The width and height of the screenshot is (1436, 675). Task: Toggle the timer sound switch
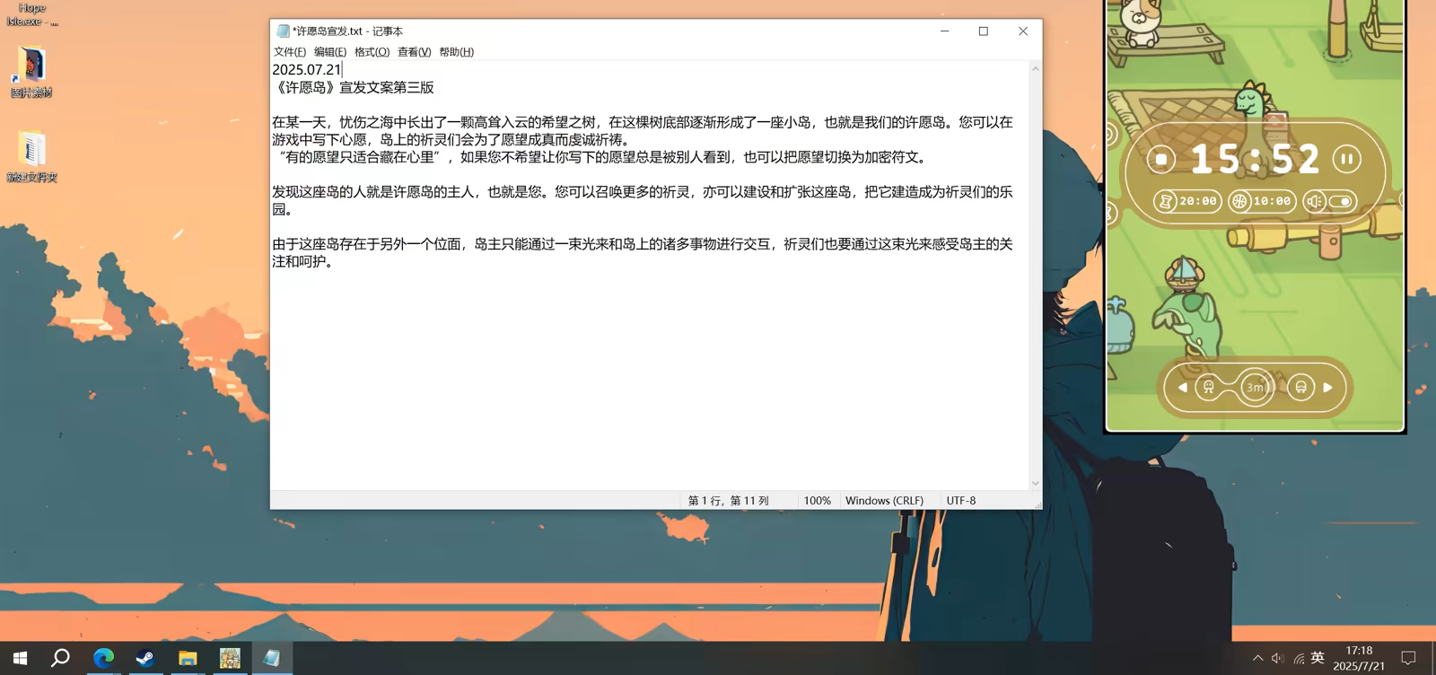pos(1341,201)
